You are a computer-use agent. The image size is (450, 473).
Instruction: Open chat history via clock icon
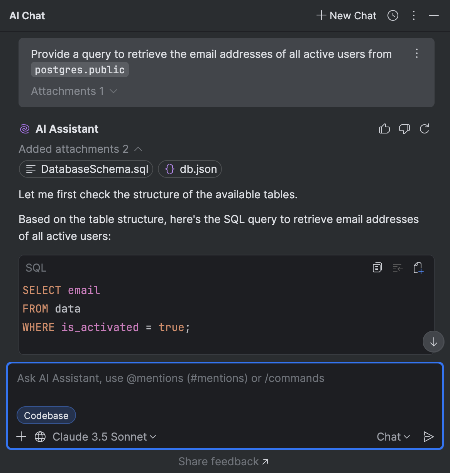[x=392, y=15]
